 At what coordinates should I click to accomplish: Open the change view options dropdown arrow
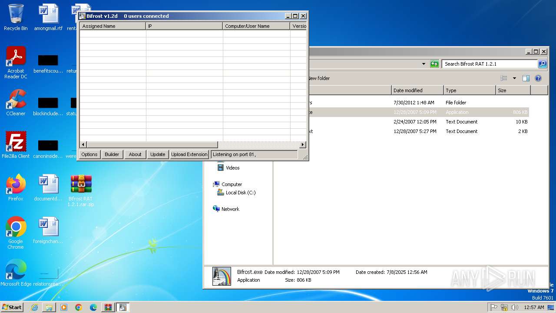[x=514, y=78]
